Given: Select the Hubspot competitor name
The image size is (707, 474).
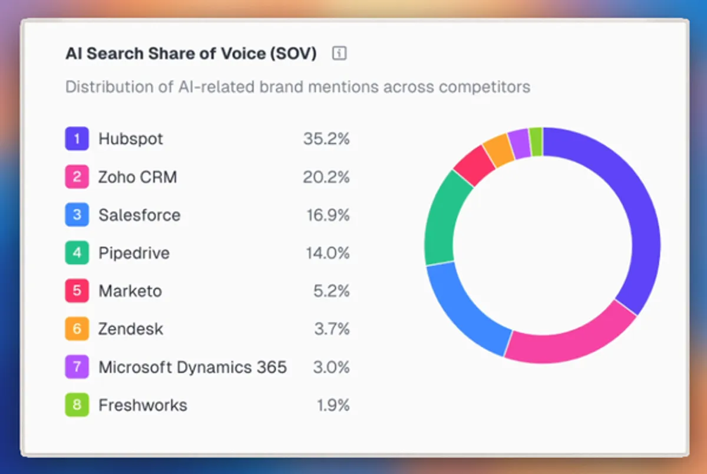Looking at the screenshot, I should (131, 139).
